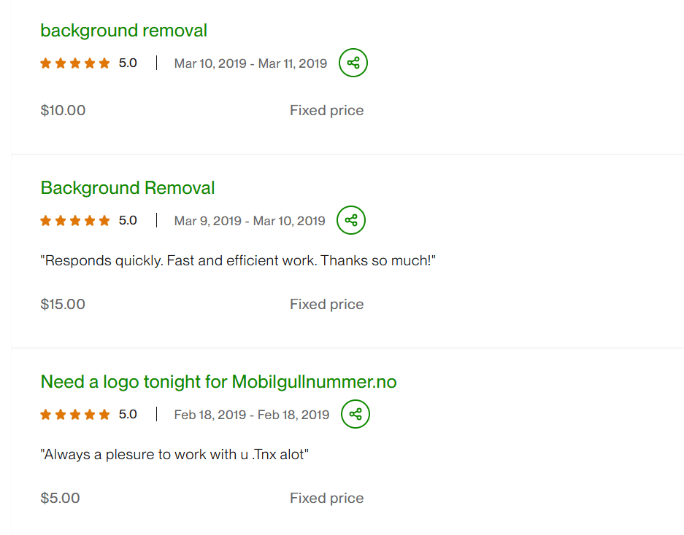The height and width of the screenshot is (535, 684).
Task: Click the Fixed price label beside $5.00
Action: [x=326, y=499]
